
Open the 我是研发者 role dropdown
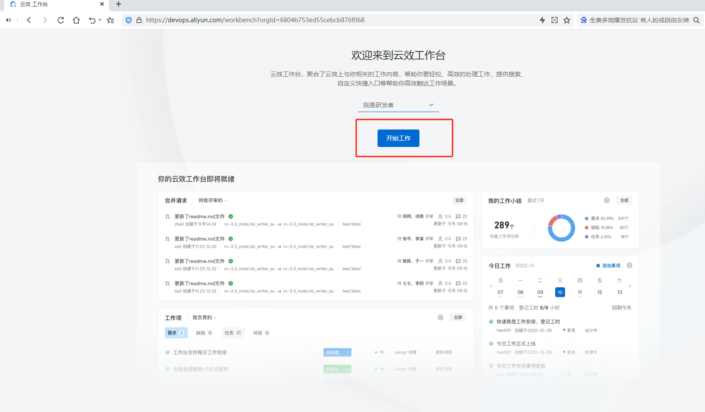(x=398, y=105)
